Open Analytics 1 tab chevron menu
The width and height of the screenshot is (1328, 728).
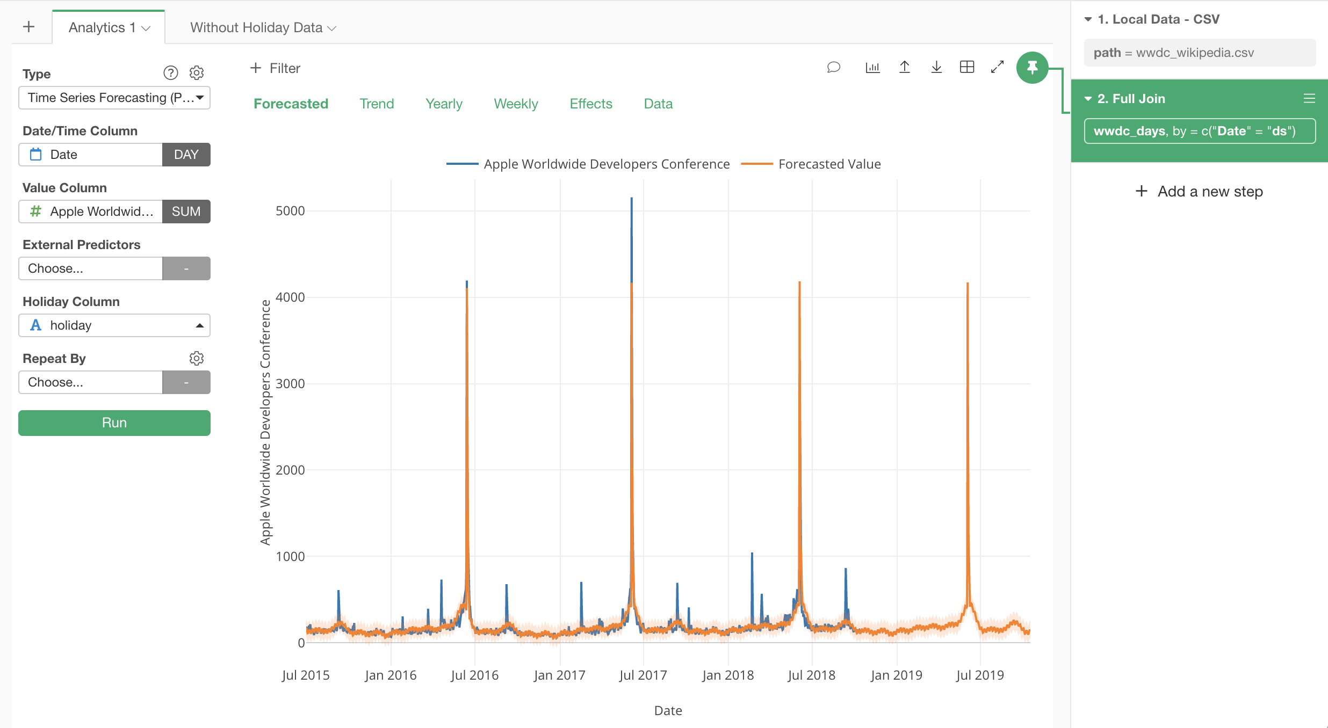coord(146,28)
